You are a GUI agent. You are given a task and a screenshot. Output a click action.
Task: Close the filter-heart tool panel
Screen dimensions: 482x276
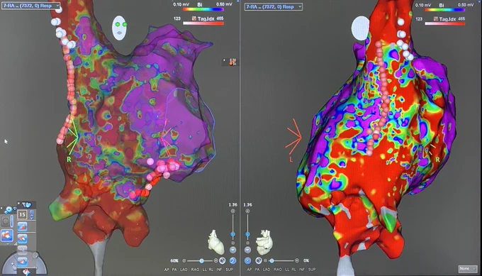(x=18, y=204)
